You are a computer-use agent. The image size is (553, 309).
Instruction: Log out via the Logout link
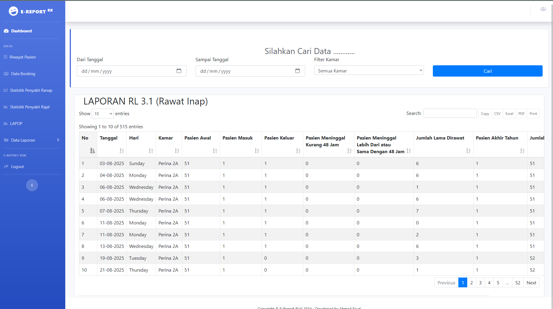17,167
